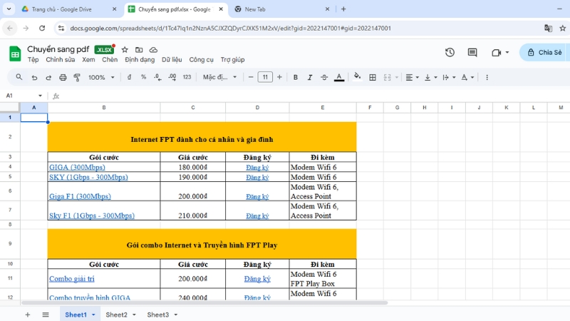The height and width of the screenshot is (321, 570).
Task: Add a new sheet with plus icon
Action: pos(28,315)
